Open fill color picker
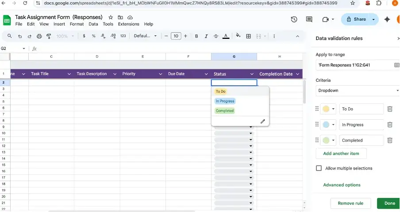 click(x=238, y=36)
